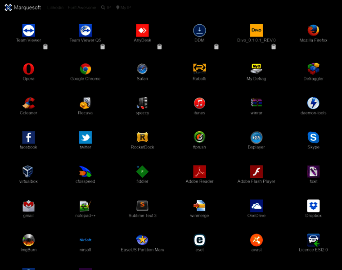342x270 pixels.
Task: Click clipboard button under Divo_0.1.0.1_REV.0
Action: 274,47
